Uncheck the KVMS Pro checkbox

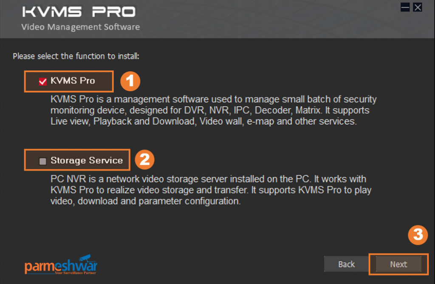point(42,82)
